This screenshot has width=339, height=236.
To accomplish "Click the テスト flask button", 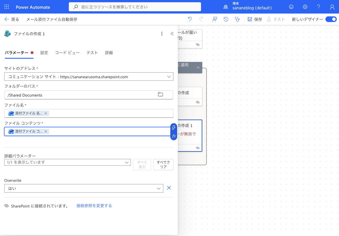I will coord(276,19).
